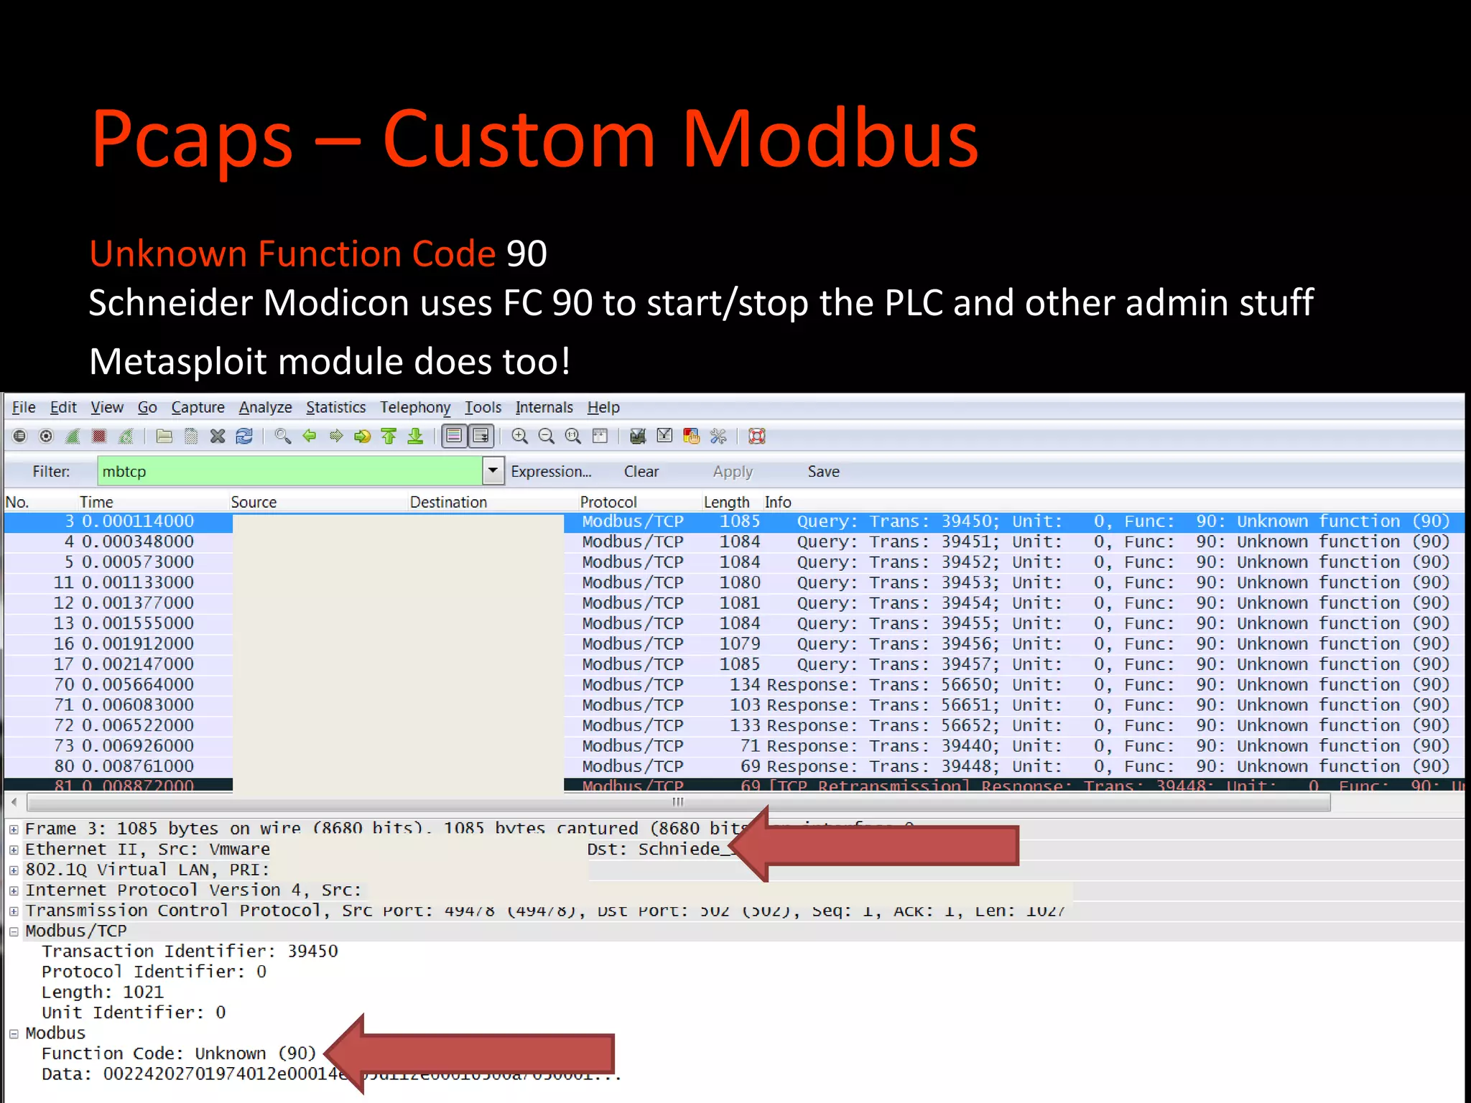The image size is (1471, 1103).
Task: Go back in packet history
Action: click(310, 436)
